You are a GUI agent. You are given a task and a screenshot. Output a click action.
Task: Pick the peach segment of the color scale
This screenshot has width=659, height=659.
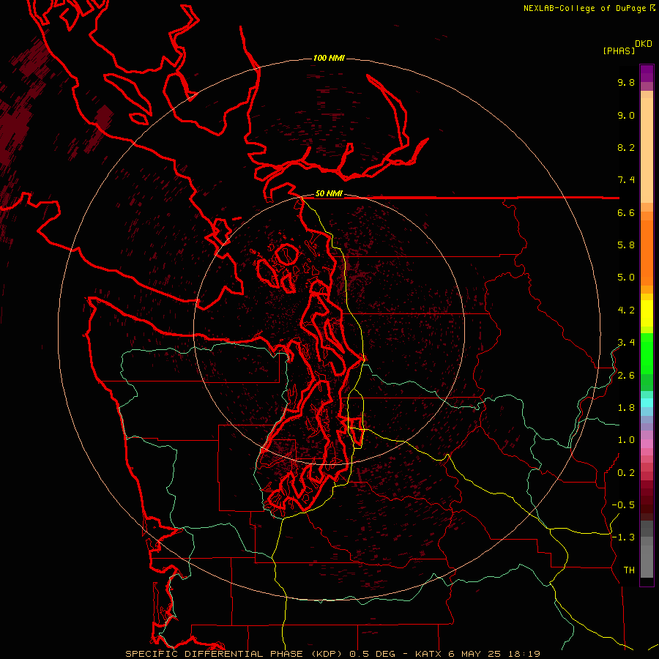(x=647, y=150)
